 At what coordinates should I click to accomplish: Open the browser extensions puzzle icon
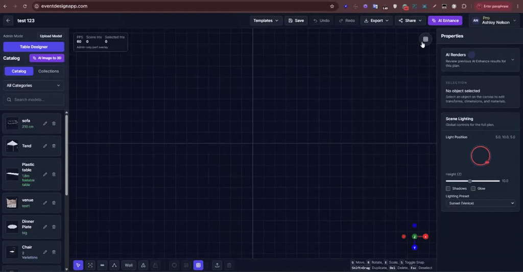(464, 6)
